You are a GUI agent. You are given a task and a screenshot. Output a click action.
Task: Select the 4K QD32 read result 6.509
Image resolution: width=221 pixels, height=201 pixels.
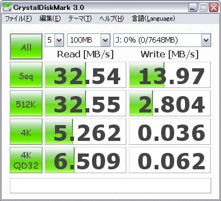tap(85, 160)
